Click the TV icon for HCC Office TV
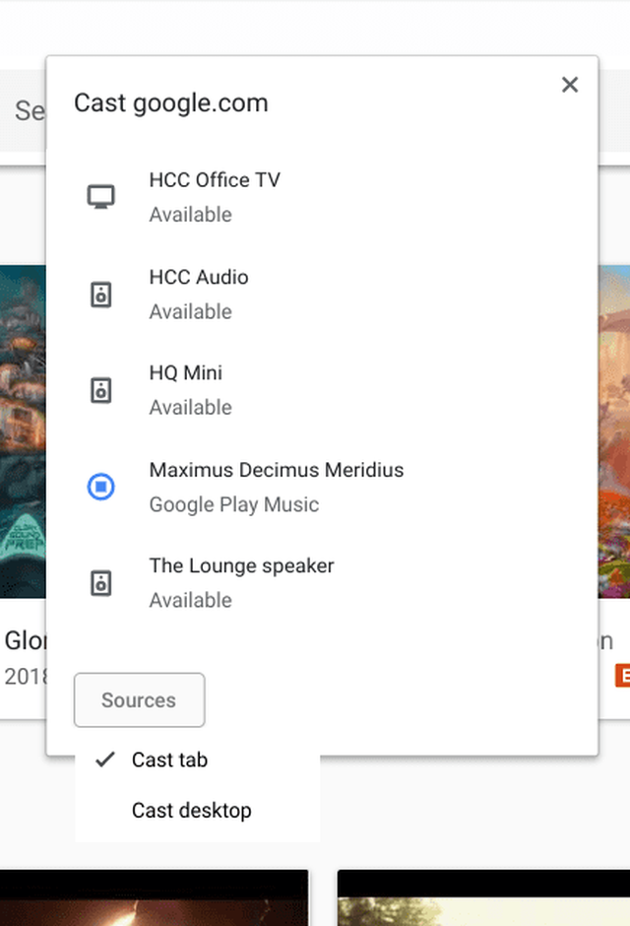 tap(100, 197)
